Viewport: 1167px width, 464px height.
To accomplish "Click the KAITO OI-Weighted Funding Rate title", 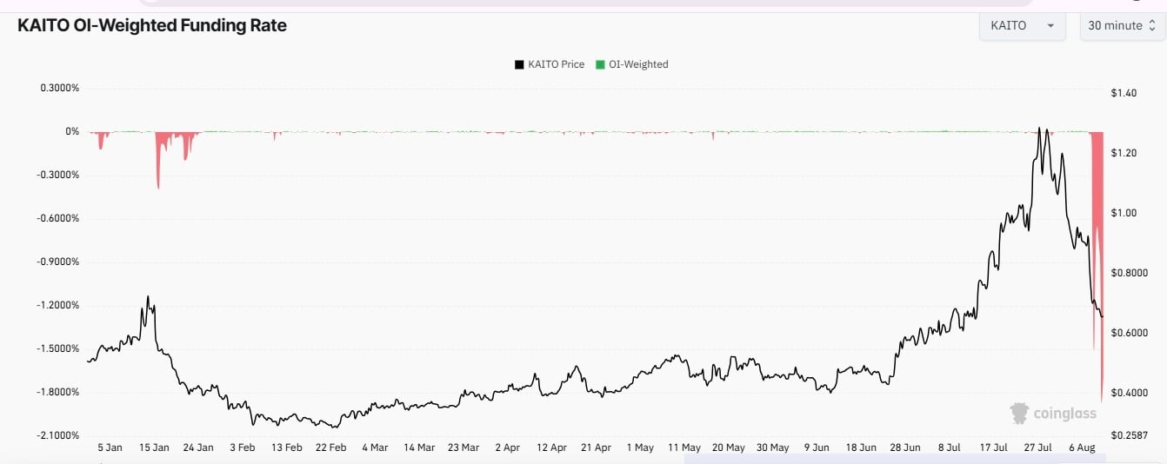I will pyautogui.click(x=152, y=25).
